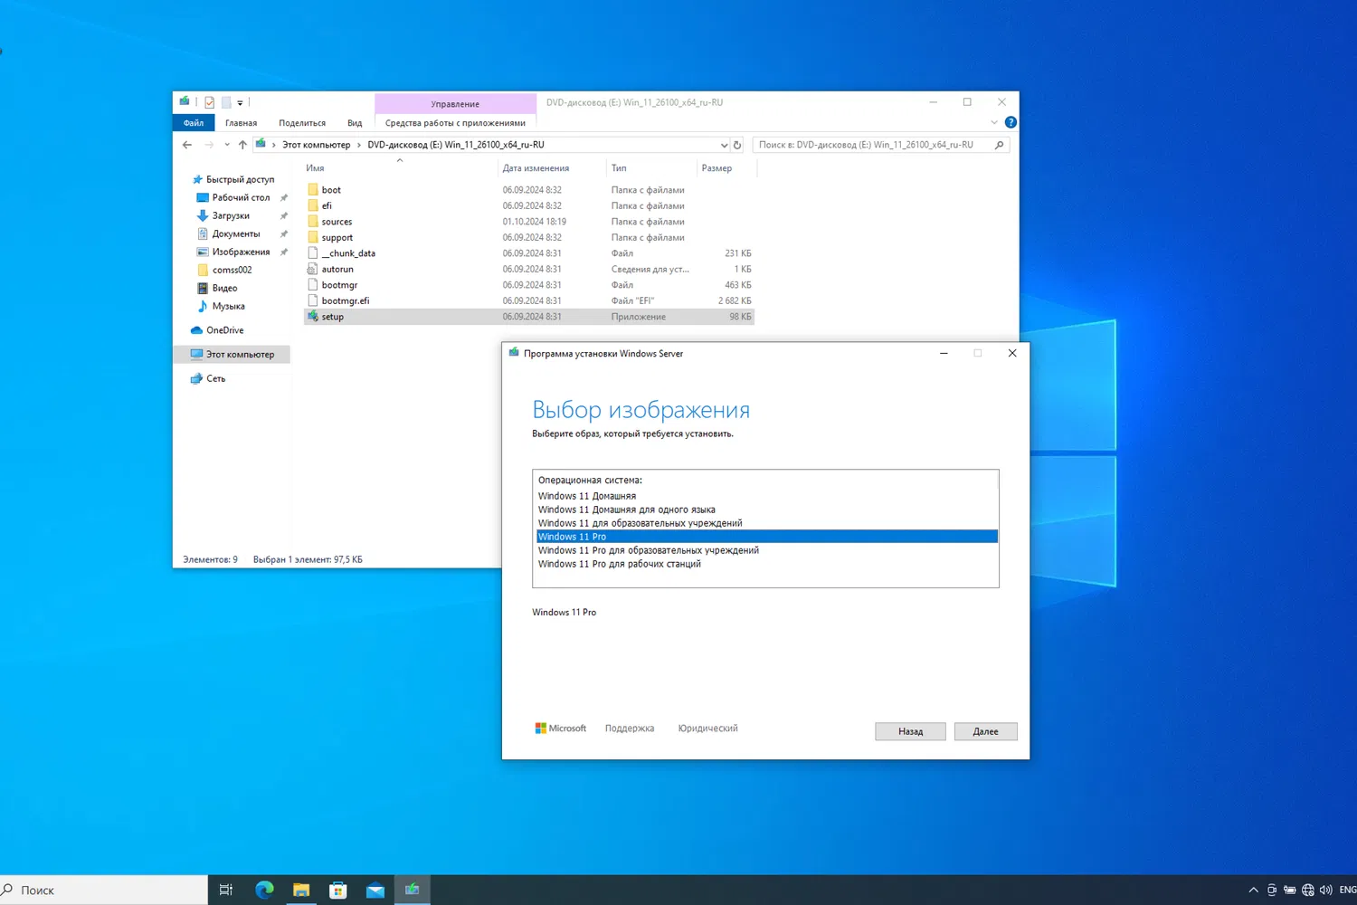Image resolution: width=1357 pixels, height=905 pixels.
Task: Click the Windows Setup icon on the taskbar
Action: pos(413,890)
